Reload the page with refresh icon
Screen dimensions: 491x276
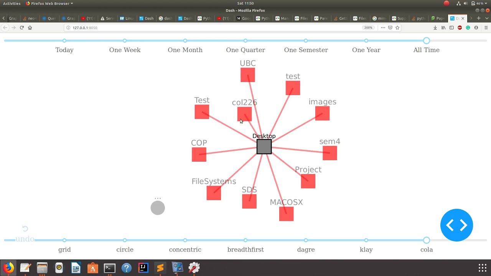[21, 28]
